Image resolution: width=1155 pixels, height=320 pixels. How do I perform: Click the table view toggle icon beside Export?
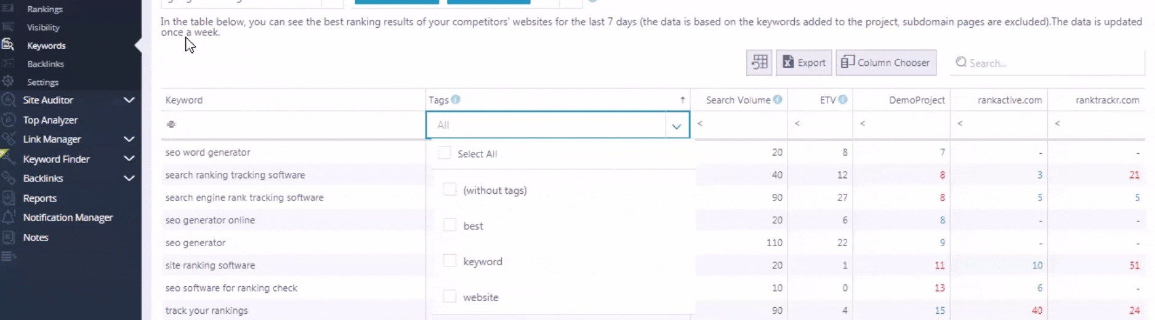click(759, 63)
